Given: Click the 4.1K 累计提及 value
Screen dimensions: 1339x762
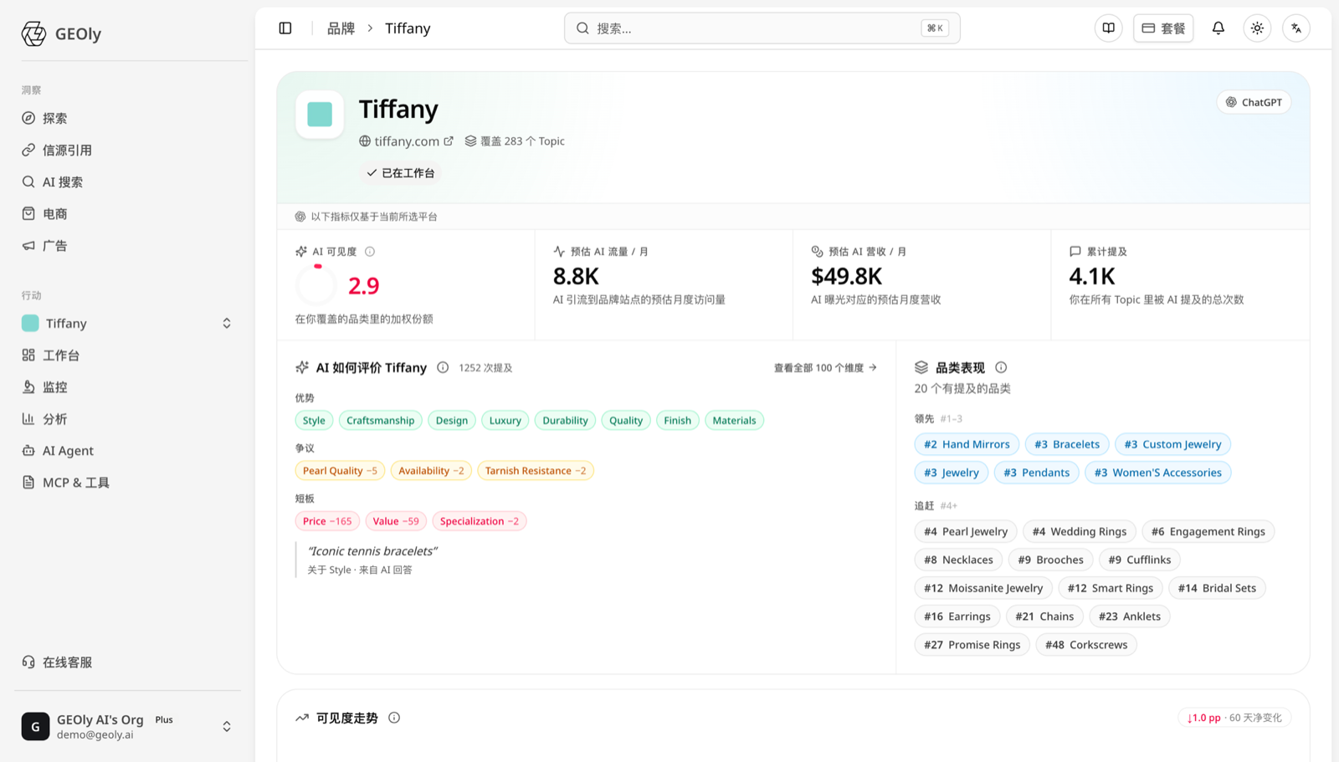Looking at the screenshot, I should pyautogui.click(x=1092, y=276).
